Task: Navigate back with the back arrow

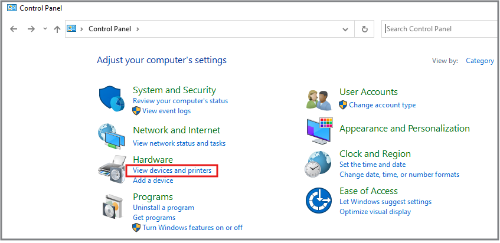Action: click(x=14, y=29)
